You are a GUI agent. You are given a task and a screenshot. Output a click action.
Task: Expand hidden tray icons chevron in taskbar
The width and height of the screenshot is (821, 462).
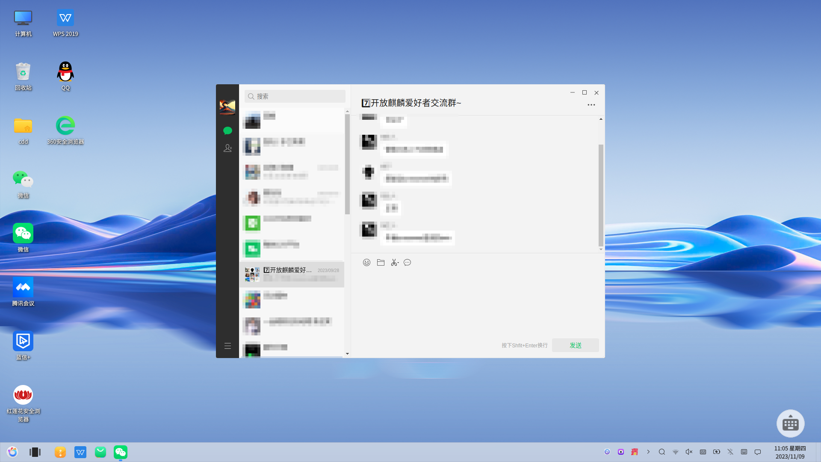click(648, 452)
